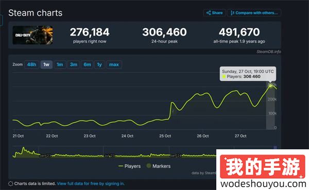Toggle the Players legend item
This screenshot has width=309, height=190.
pos(129,166)
